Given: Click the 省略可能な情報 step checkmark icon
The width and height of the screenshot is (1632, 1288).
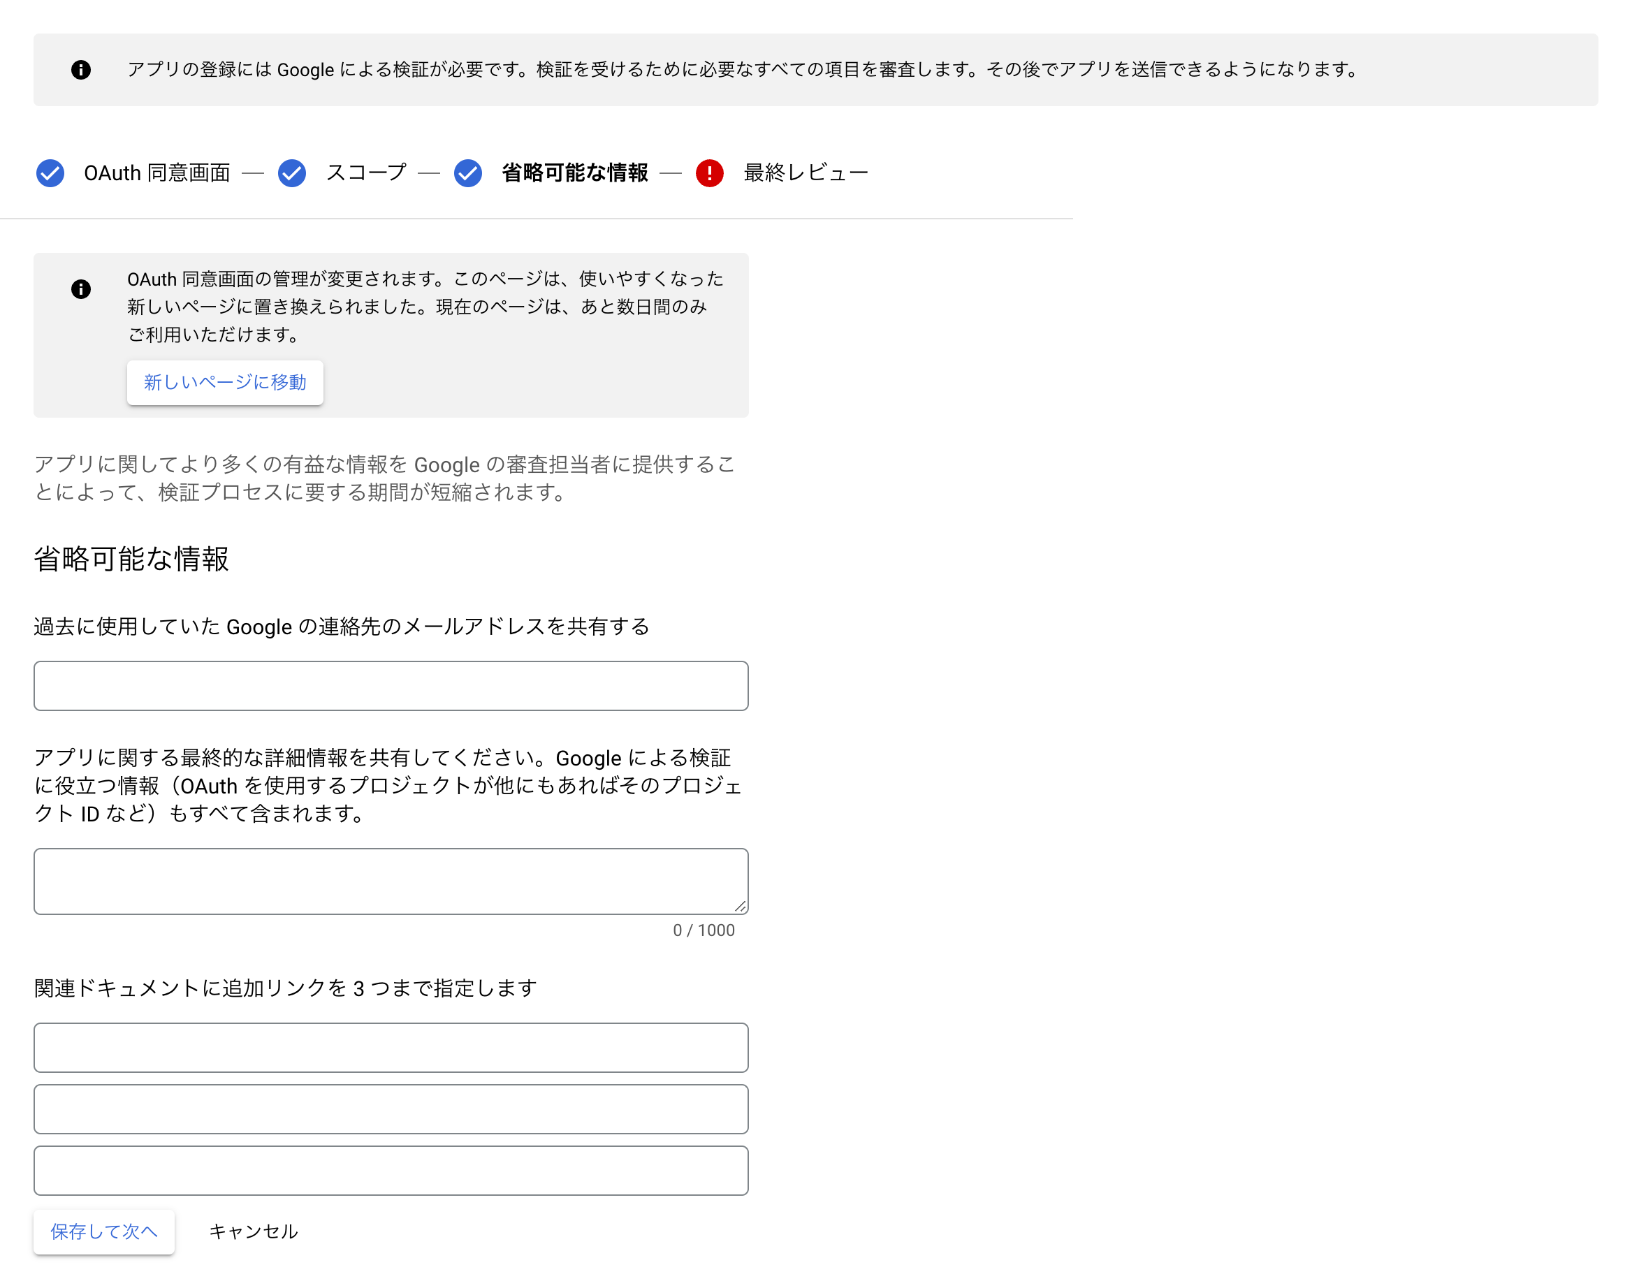Looking at the screenshot, I should click(x=467, y=173).
